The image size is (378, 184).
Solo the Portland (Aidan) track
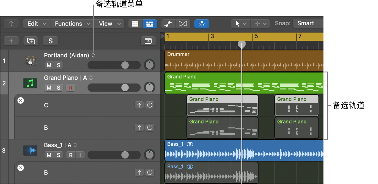point(59,65)
